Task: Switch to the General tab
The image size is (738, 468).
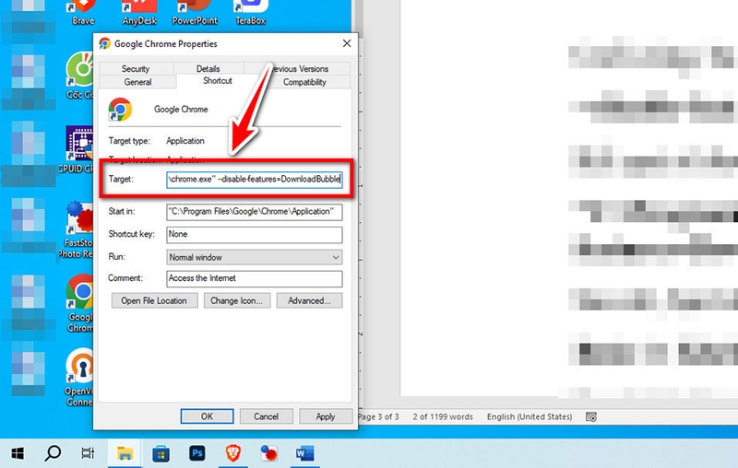Action: (x=137, y=82)
